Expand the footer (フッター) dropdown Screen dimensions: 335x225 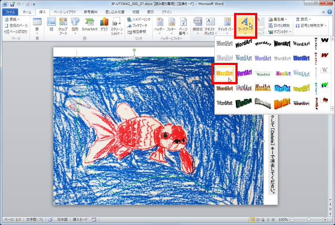click(x=172, y=26)
